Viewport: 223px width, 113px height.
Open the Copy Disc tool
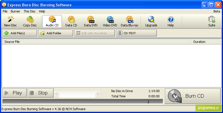[x=30, y=21]
